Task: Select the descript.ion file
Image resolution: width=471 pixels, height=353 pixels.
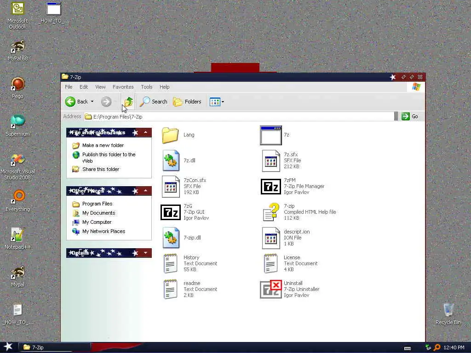Action: pyautogui.click(x=270, y=238)
